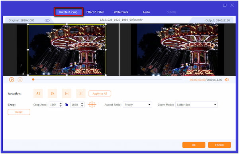Image resolution: width=239 pixels, height=154 pixels.
Task: Switch to the Effect & Filter tab
Action: [95, 12]
